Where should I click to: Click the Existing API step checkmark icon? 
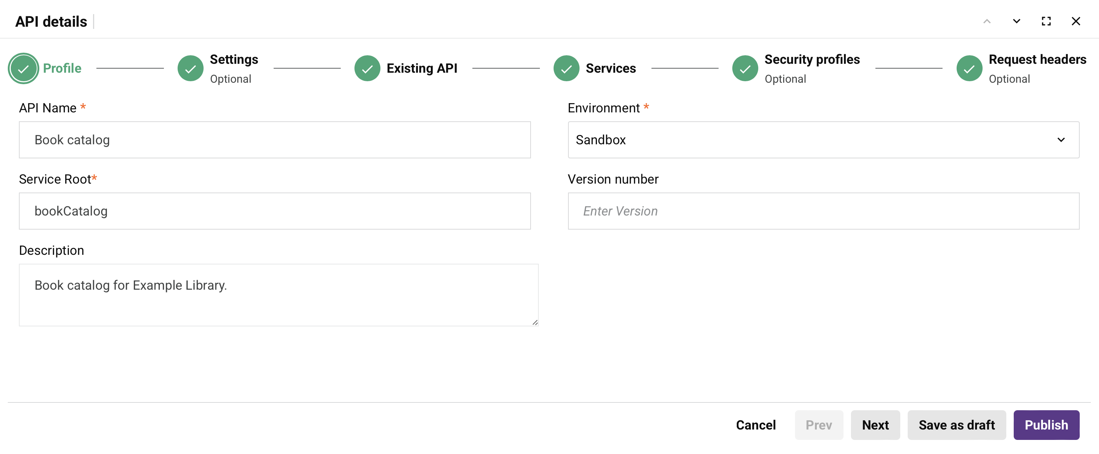click(367, 68)
